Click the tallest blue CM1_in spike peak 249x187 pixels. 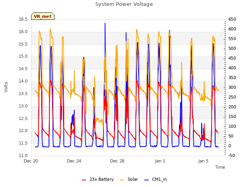point(105,23)
